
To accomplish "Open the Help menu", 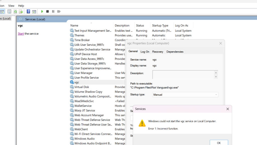I will 21,6.
